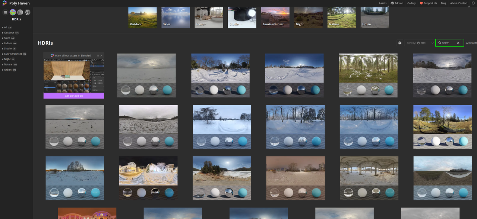Open the covered pavilion with columns HDRI
This screenshot has width=477, height=219.
click(369, 178)
